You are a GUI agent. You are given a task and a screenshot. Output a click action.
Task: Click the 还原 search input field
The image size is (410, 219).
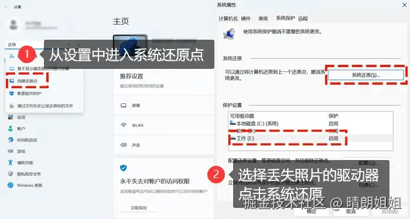click(25, 44)
